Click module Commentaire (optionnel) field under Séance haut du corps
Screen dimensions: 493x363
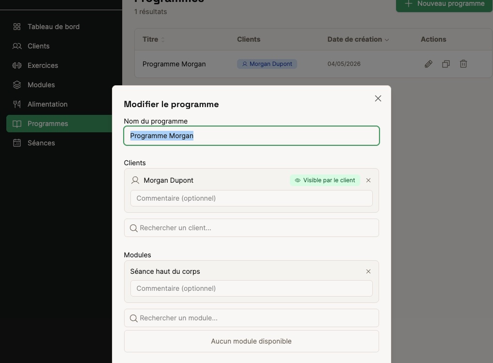click(x=252, y=288)
